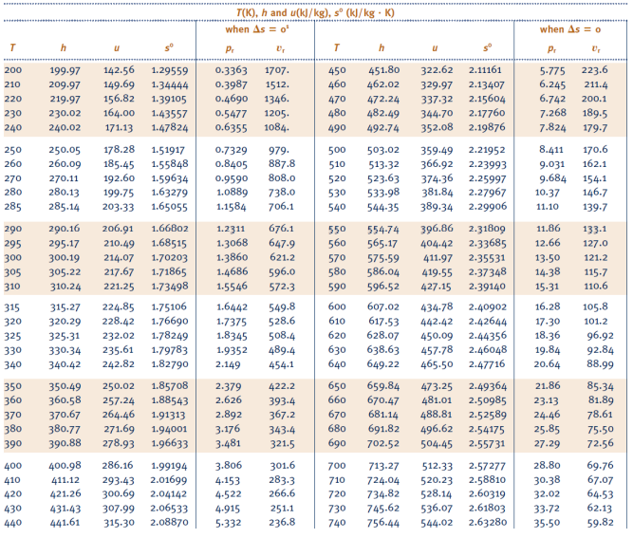Click the vr value 979.

279,150
